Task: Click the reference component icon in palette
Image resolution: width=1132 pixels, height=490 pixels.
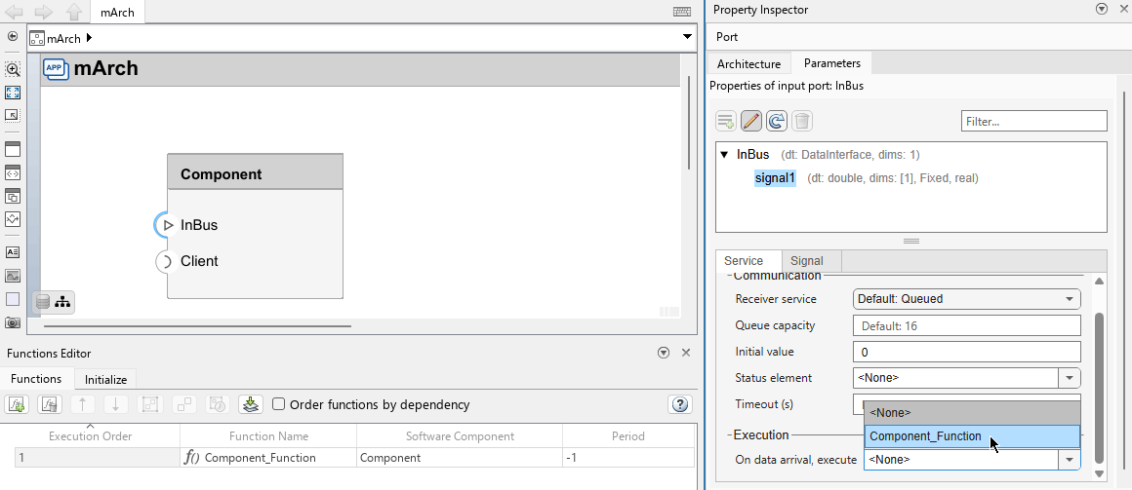Action: click(x=13, y=173)
